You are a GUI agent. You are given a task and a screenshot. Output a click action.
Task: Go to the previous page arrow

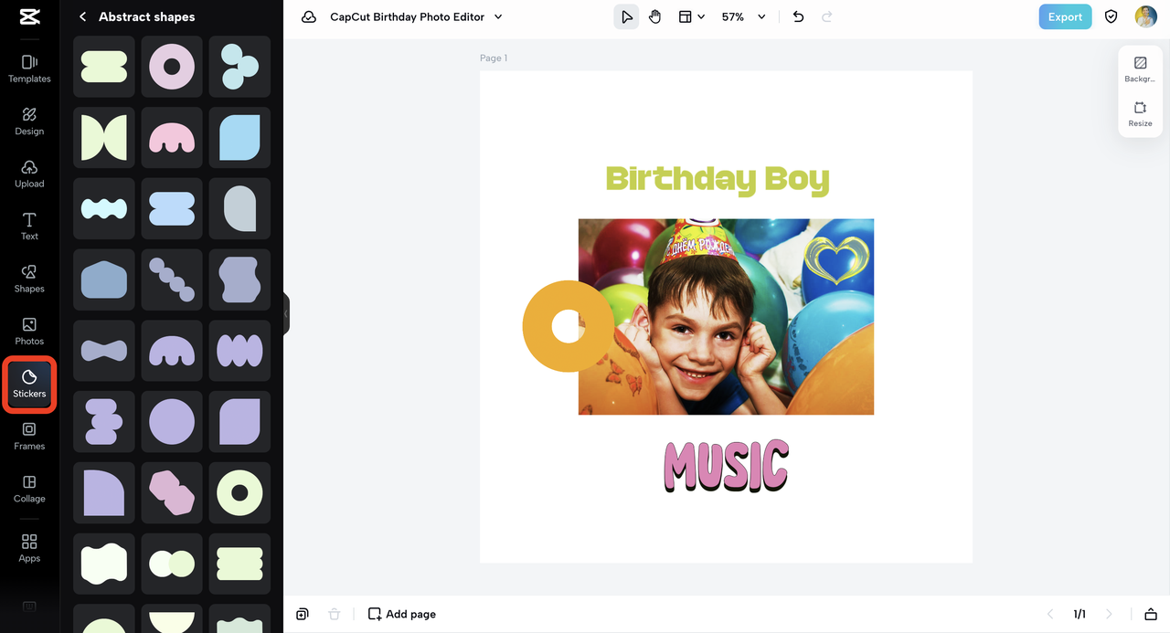(x=1050, y=614)
